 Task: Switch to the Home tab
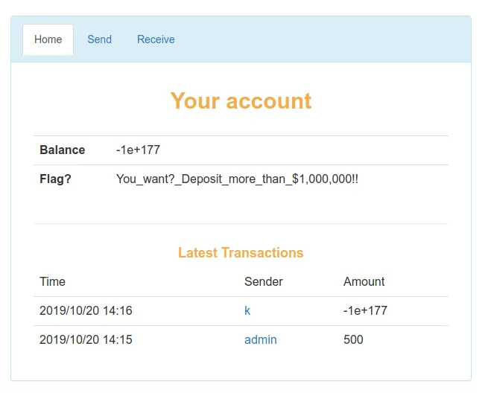tap(48, 39)
